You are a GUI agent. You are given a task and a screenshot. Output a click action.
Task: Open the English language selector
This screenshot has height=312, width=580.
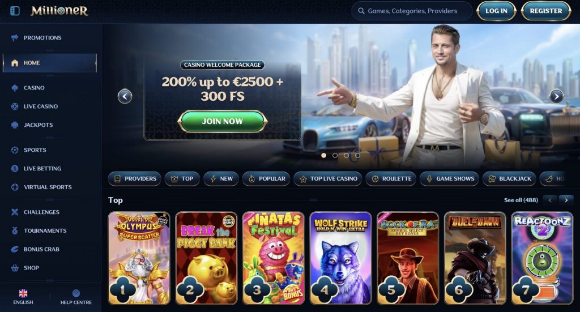tap(23, 297)
